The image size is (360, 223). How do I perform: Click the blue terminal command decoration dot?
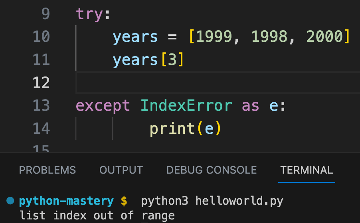(10, 201)
